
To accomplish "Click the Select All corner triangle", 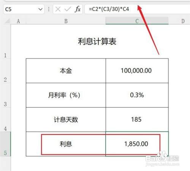I will (x=7, y=21).
